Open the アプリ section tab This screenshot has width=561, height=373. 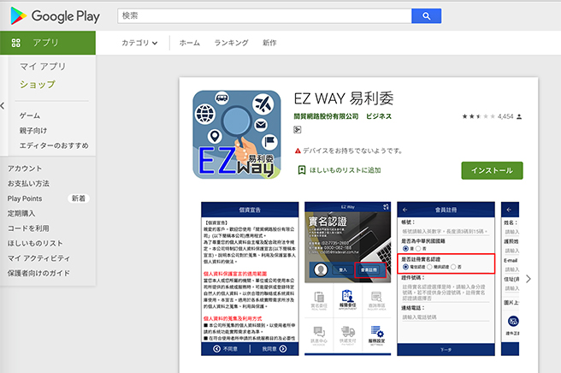[x=48, y=43]
